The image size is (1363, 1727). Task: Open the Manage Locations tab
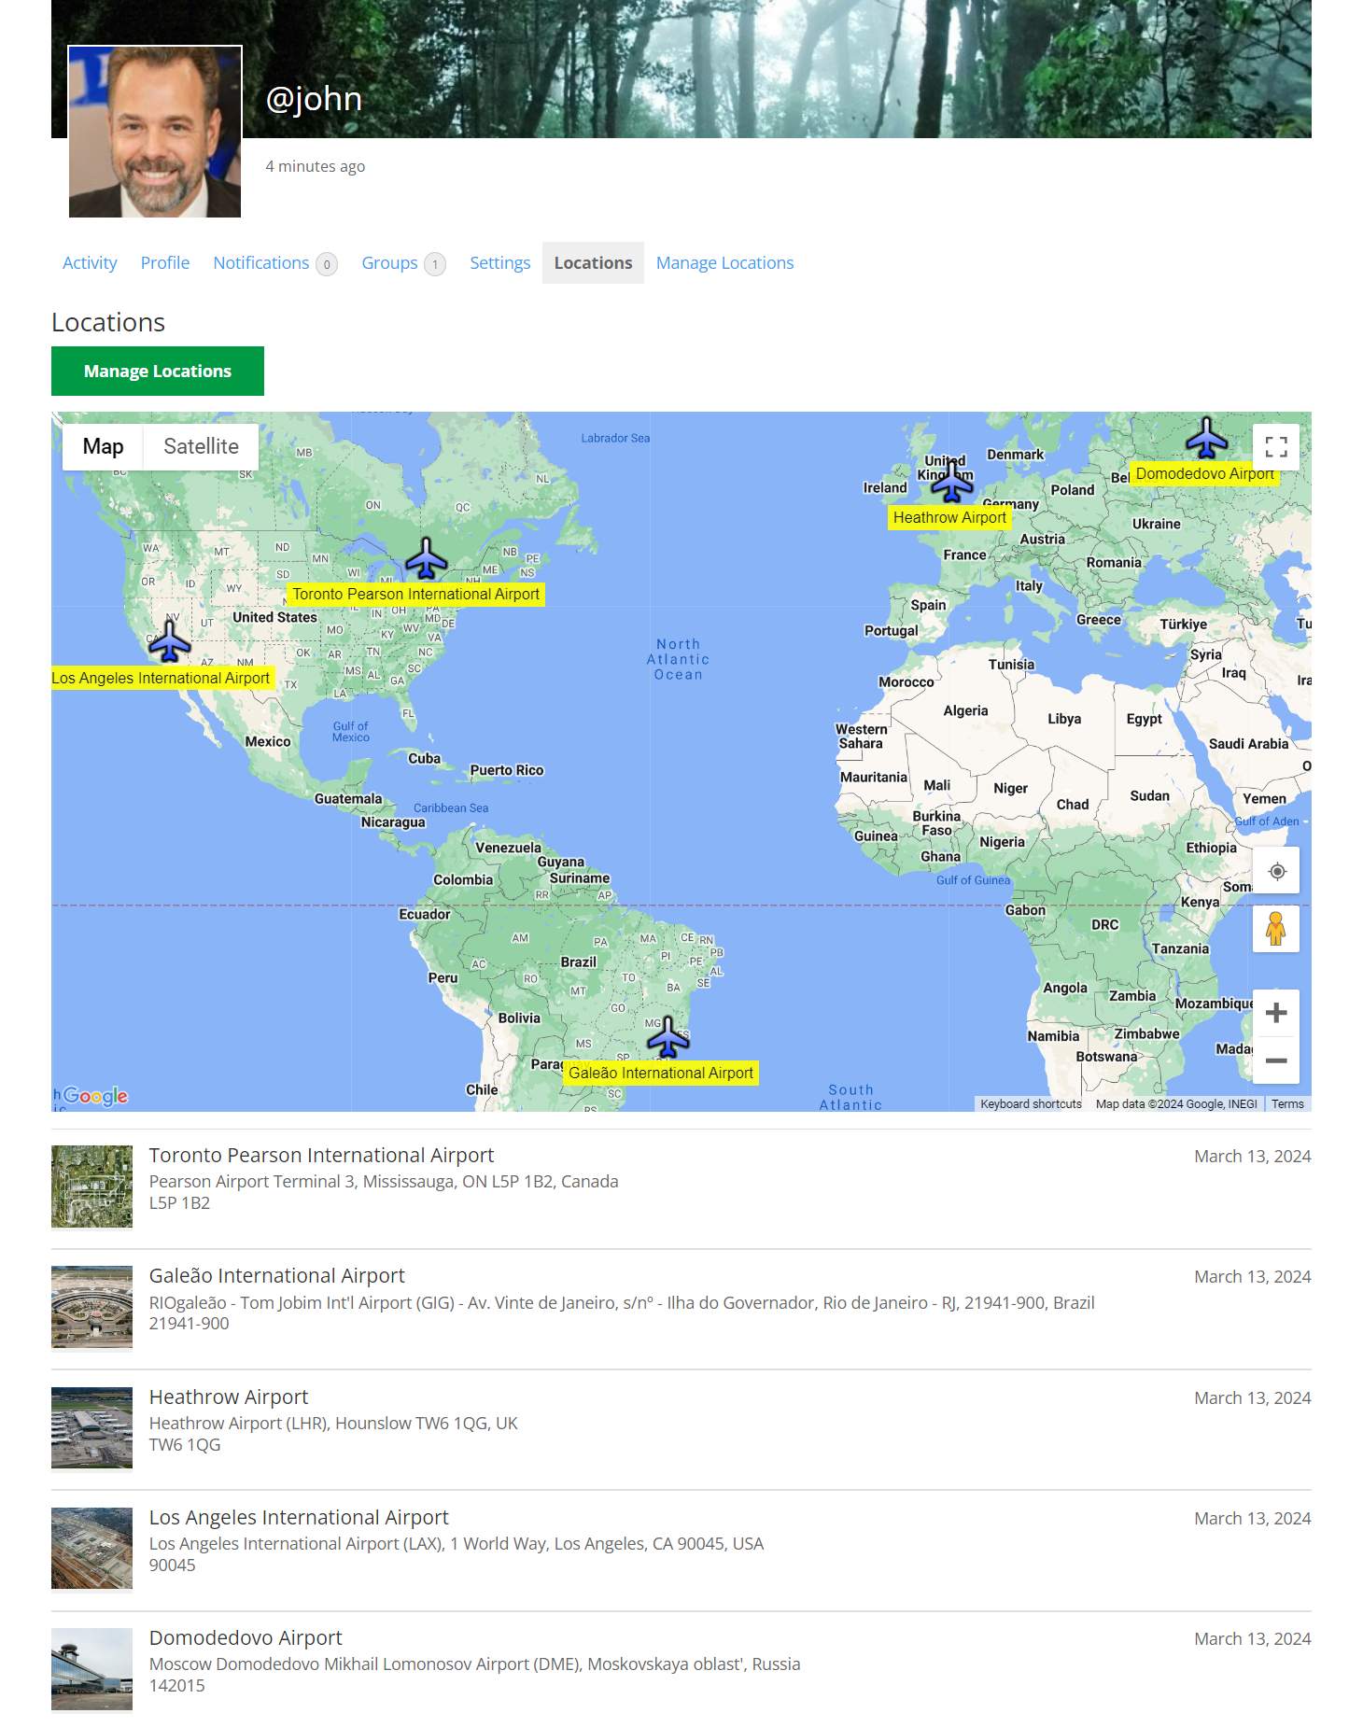(x=724, y=263)
